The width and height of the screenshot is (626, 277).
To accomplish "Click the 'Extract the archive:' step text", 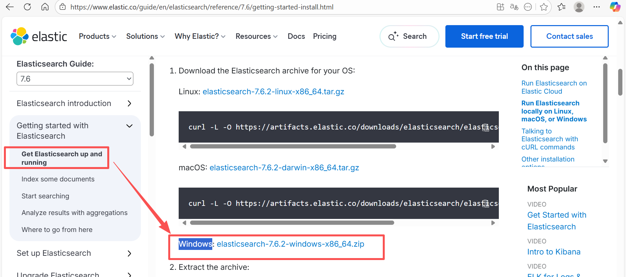I will click(x=214, y=267).
